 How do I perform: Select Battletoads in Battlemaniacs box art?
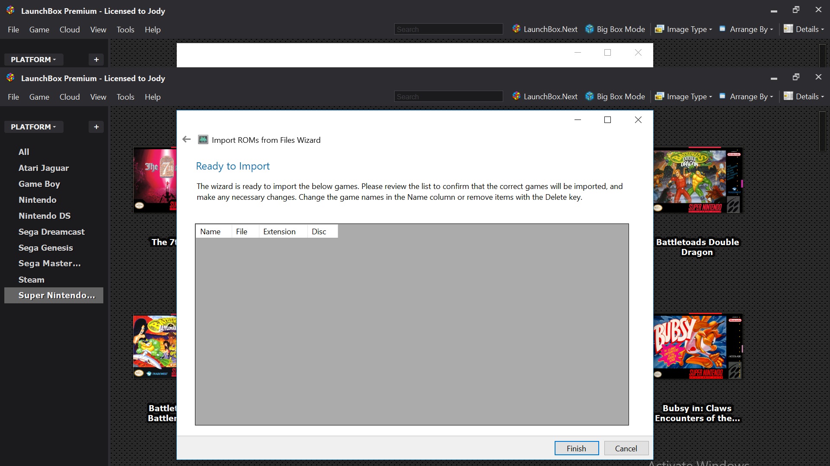(x=155, y=346)
